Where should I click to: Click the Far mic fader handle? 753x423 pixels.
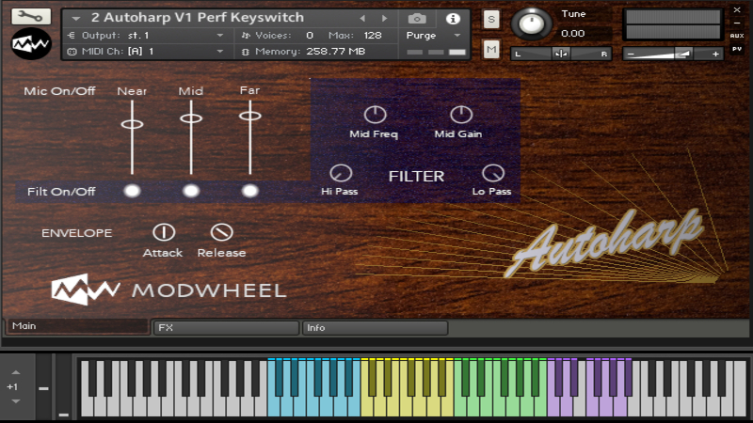tap(250, 116)
